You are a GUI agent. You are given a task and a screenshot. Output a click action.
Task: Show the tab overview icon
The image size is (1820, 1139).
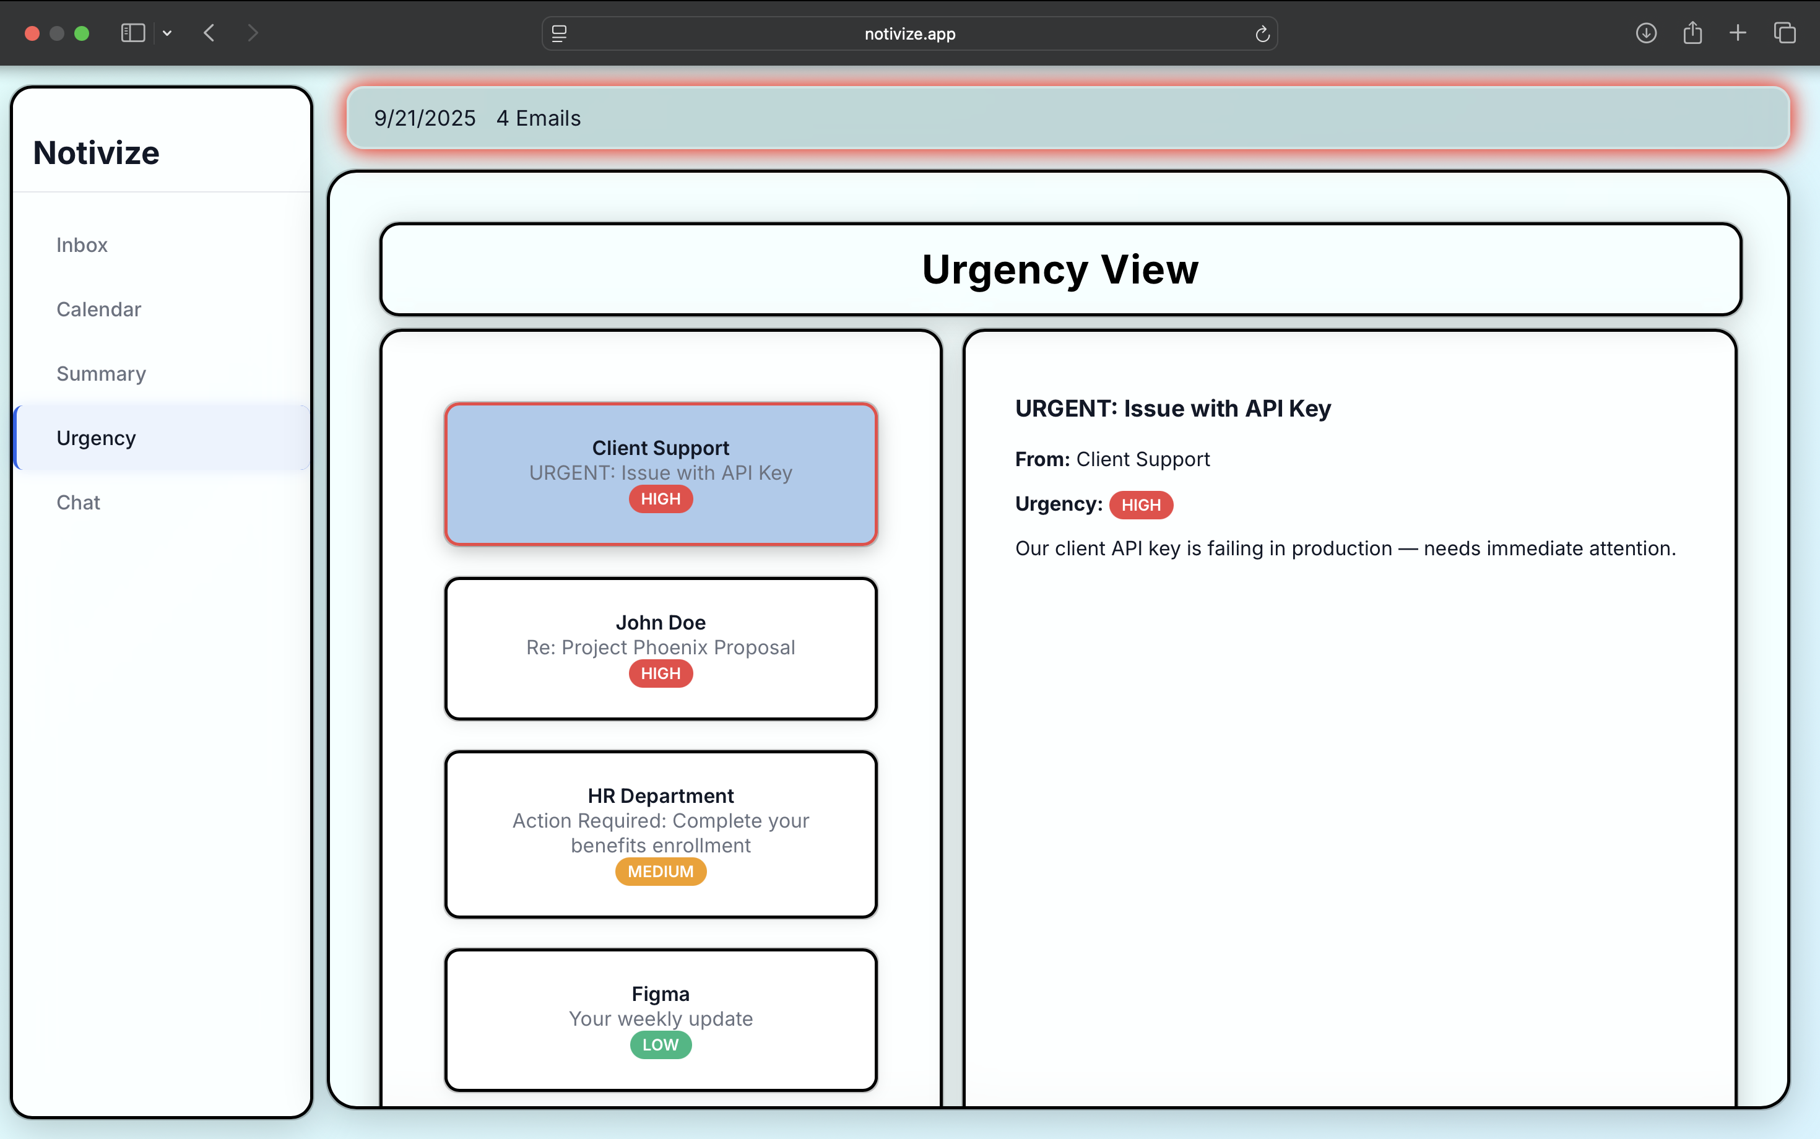pos(1785,33)
